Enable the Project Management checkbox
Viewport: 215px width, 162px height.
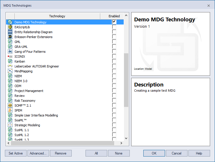coord(114,91)
